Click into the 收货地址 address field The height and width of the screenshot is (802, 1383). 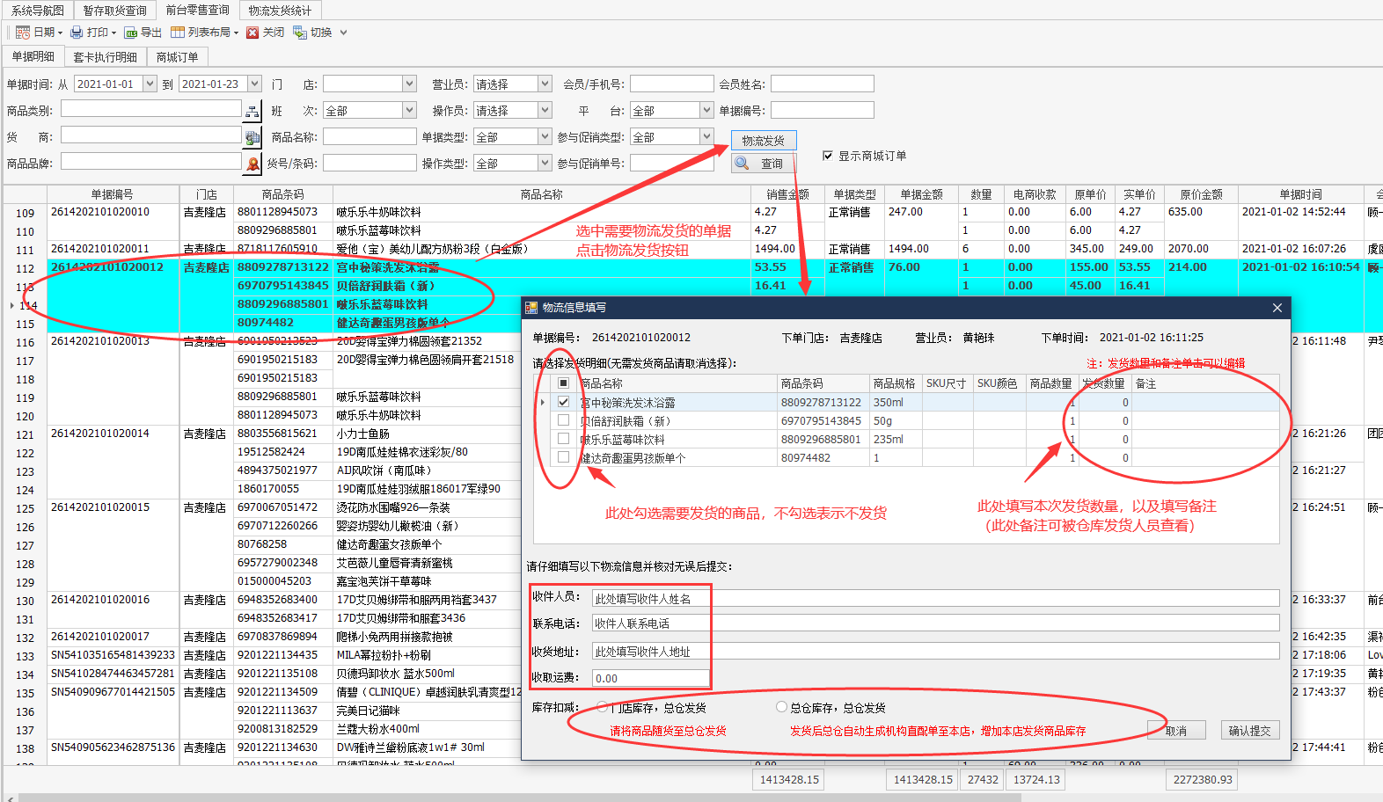coord(935,651)
